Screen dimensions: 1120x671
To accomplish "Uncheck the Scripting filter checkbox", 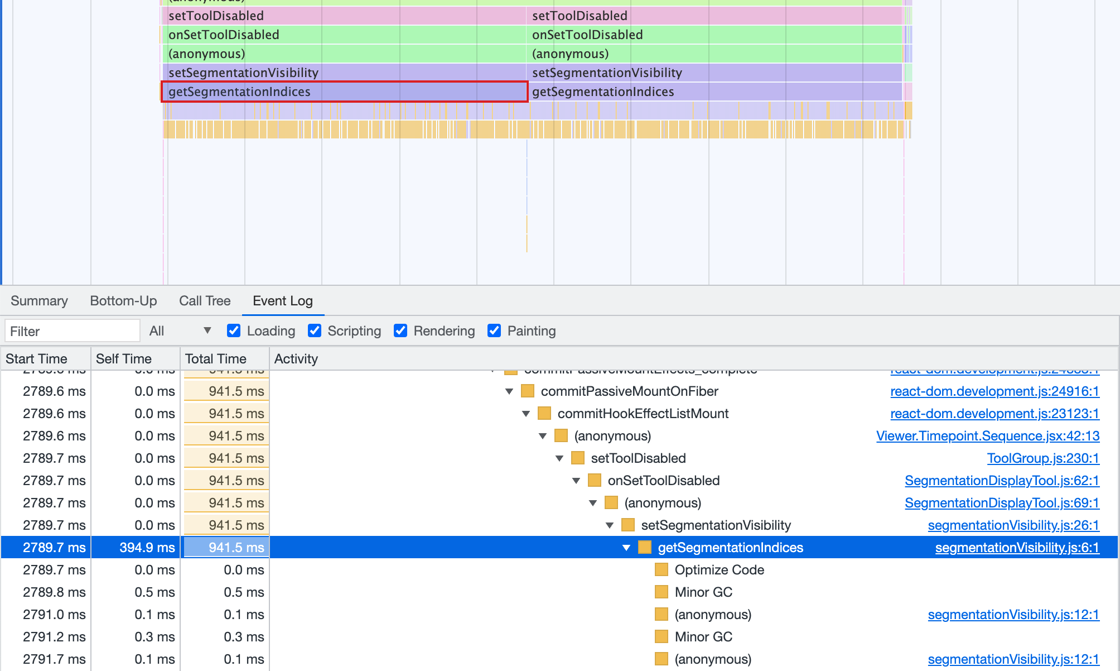I will (315, 330).
